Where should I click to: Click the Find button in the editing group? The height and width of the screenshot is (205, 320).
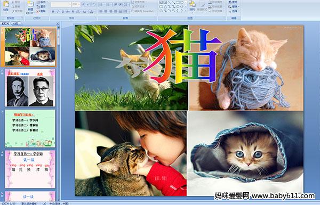[x=233, y=2]
